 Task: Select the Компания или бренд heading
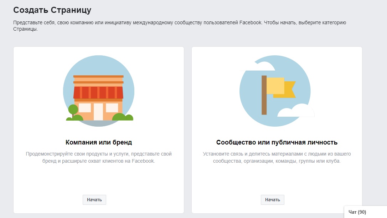click(x=99, y=142)
